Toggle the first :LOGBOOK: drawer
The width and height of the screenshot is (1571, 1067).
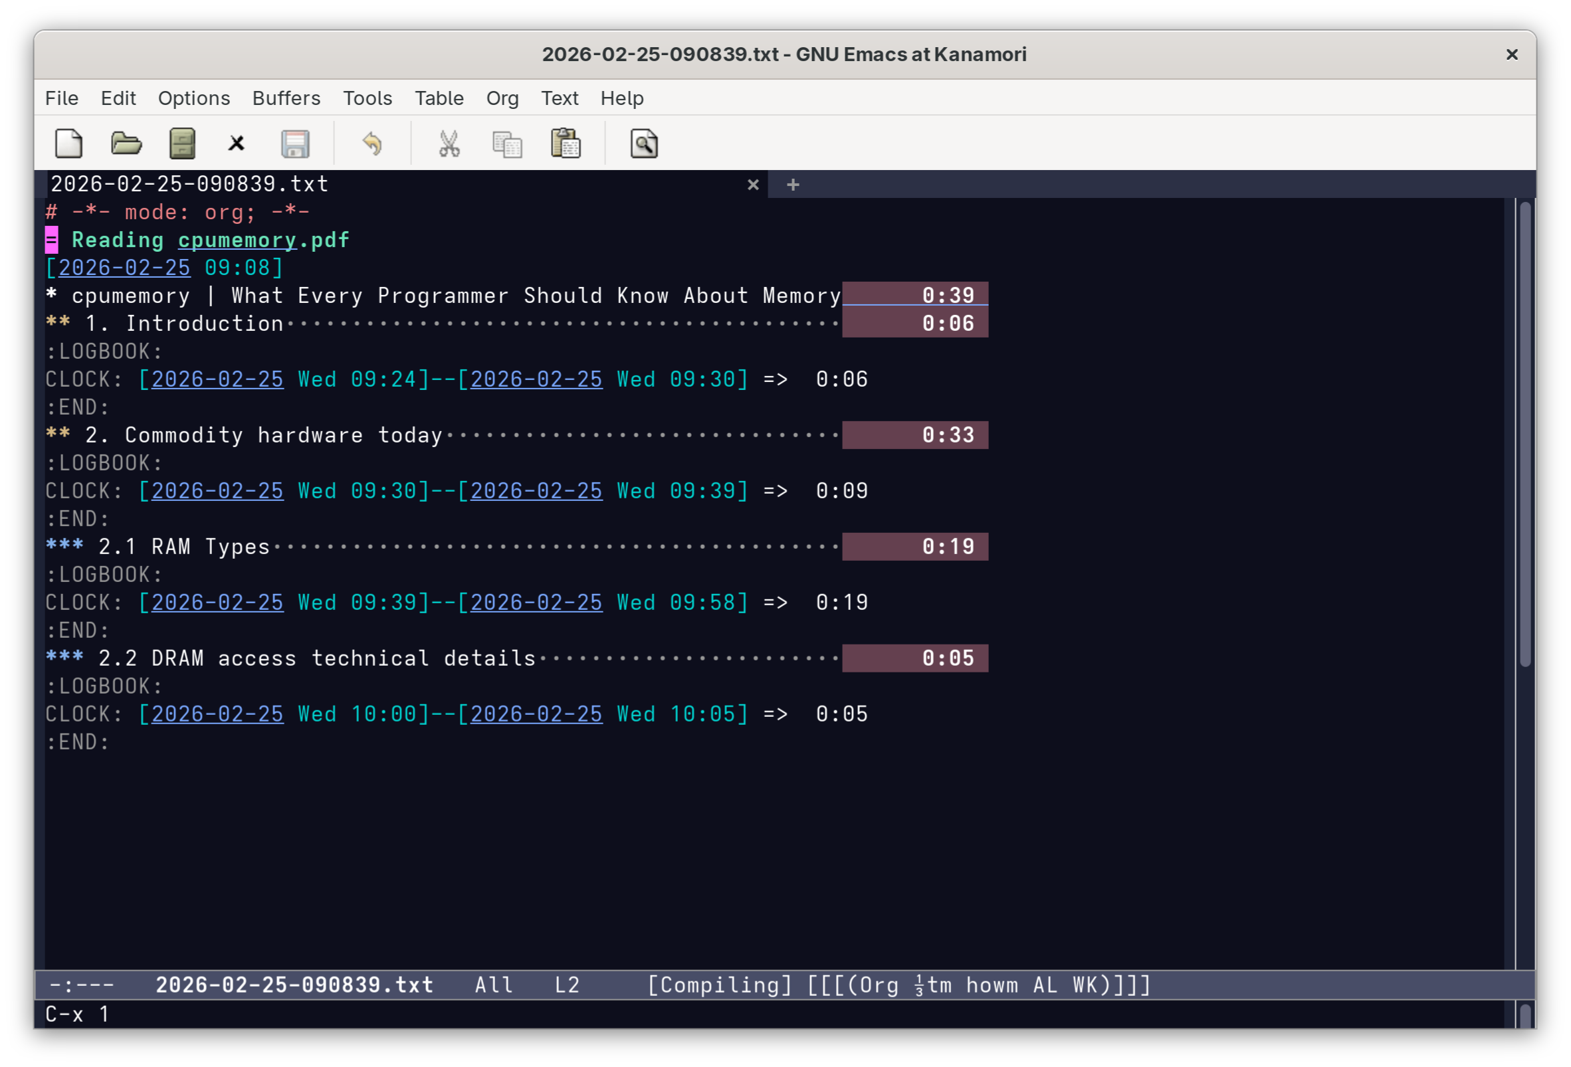tap(104, 351)
